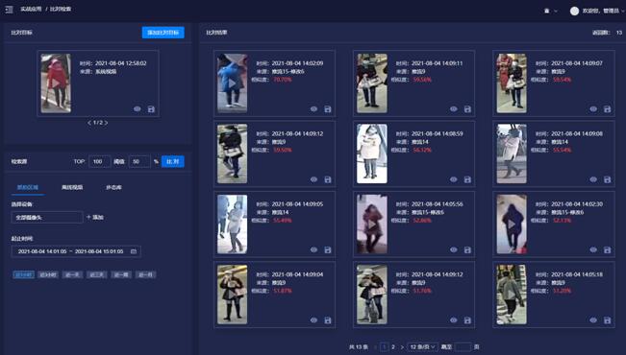
Task: Click the save icon on result 14:02:09
Action: click(x=328, y=109)
